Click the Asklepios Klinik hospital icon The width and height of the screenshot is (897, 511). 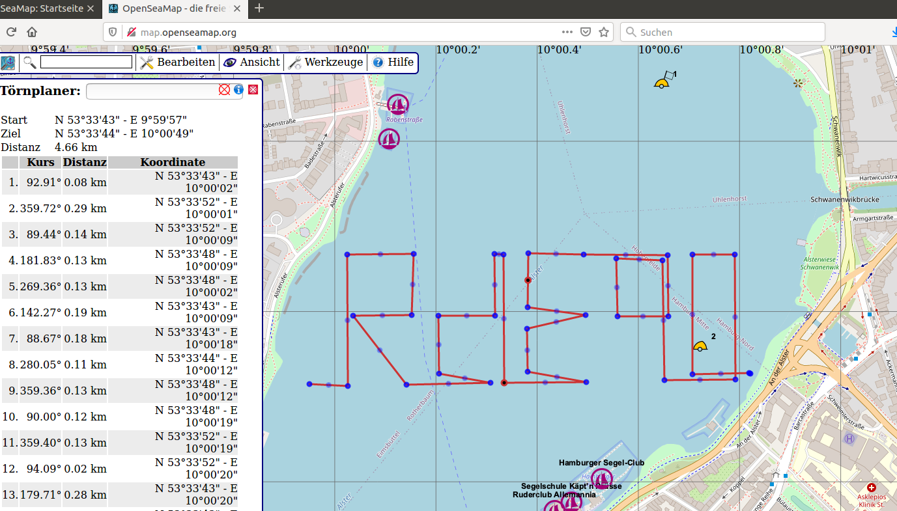pyautogui.click(x=872, y=488)
